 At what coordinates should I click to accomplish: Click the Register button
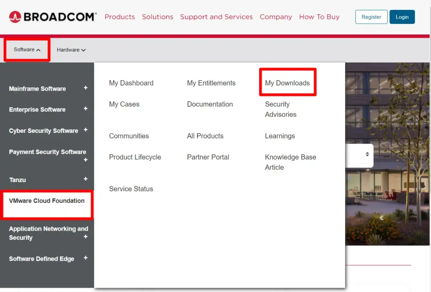point(371,17)
